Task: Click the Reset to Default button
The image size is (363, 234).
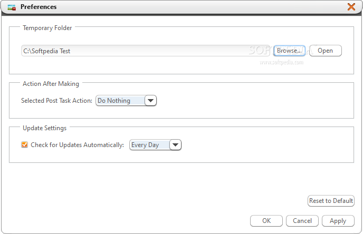Action: pyautogui.click(x=331, y=201)
